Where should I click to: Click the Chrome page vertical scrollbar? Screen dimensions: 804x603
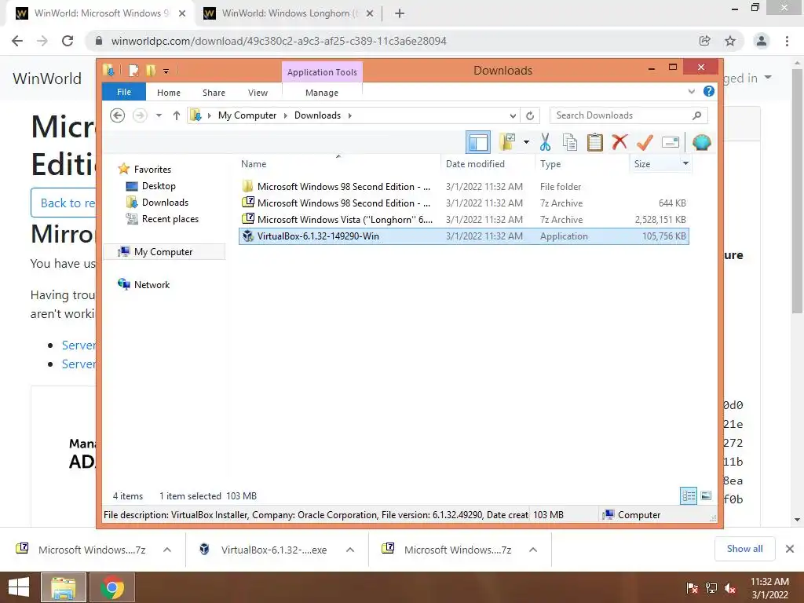pyautogui.click(x=797, y=192)
